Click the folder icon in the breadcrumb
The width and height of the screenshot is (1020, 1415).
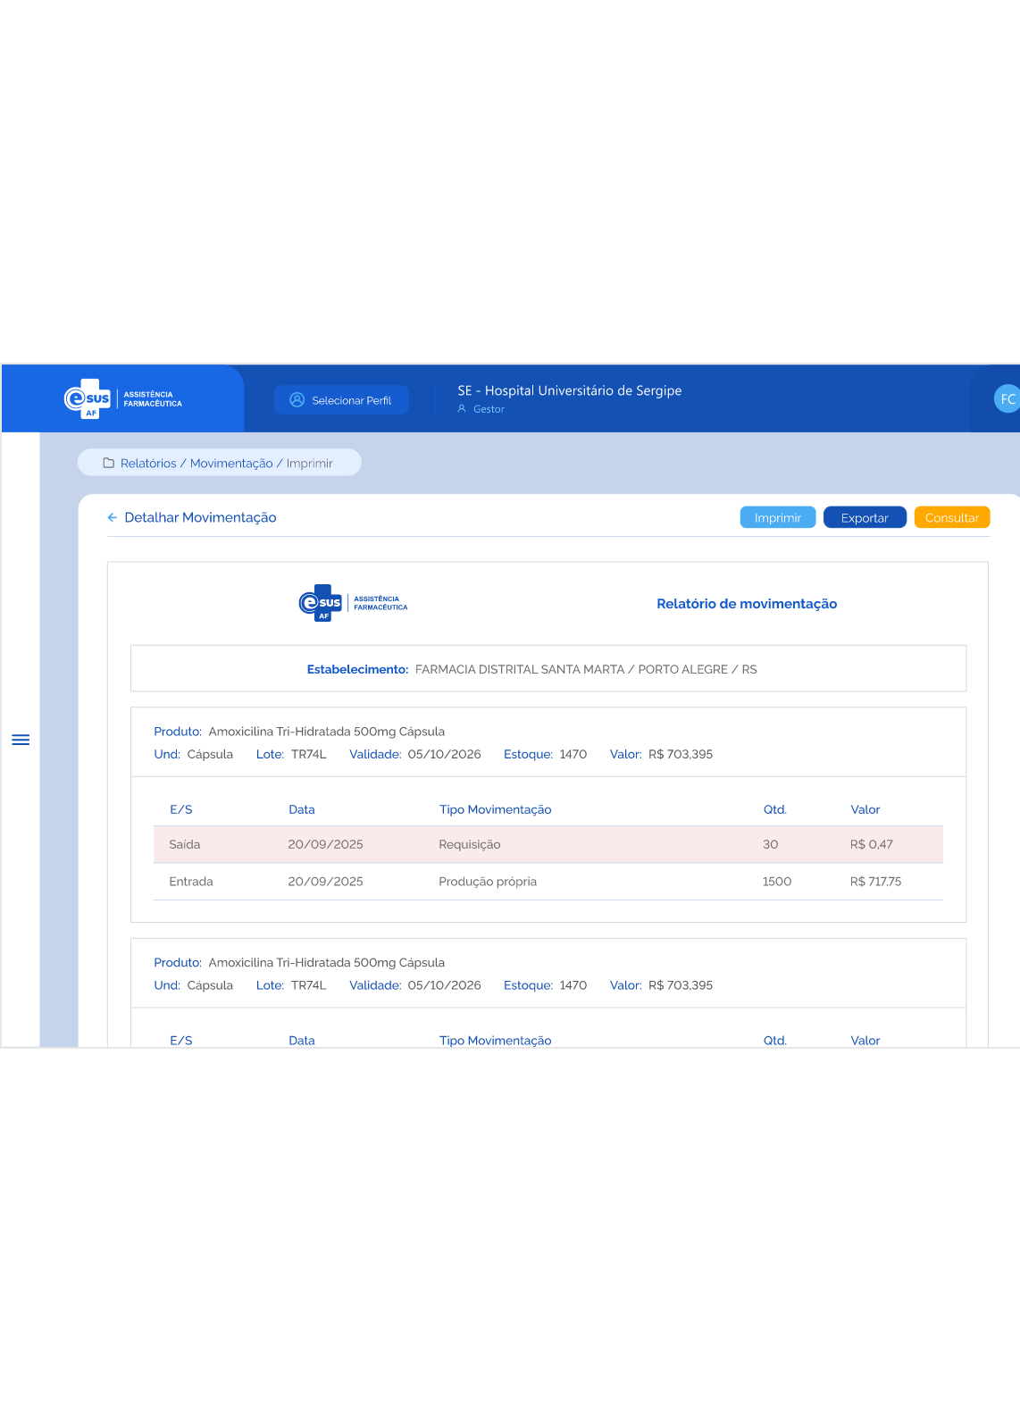(109, 463)
